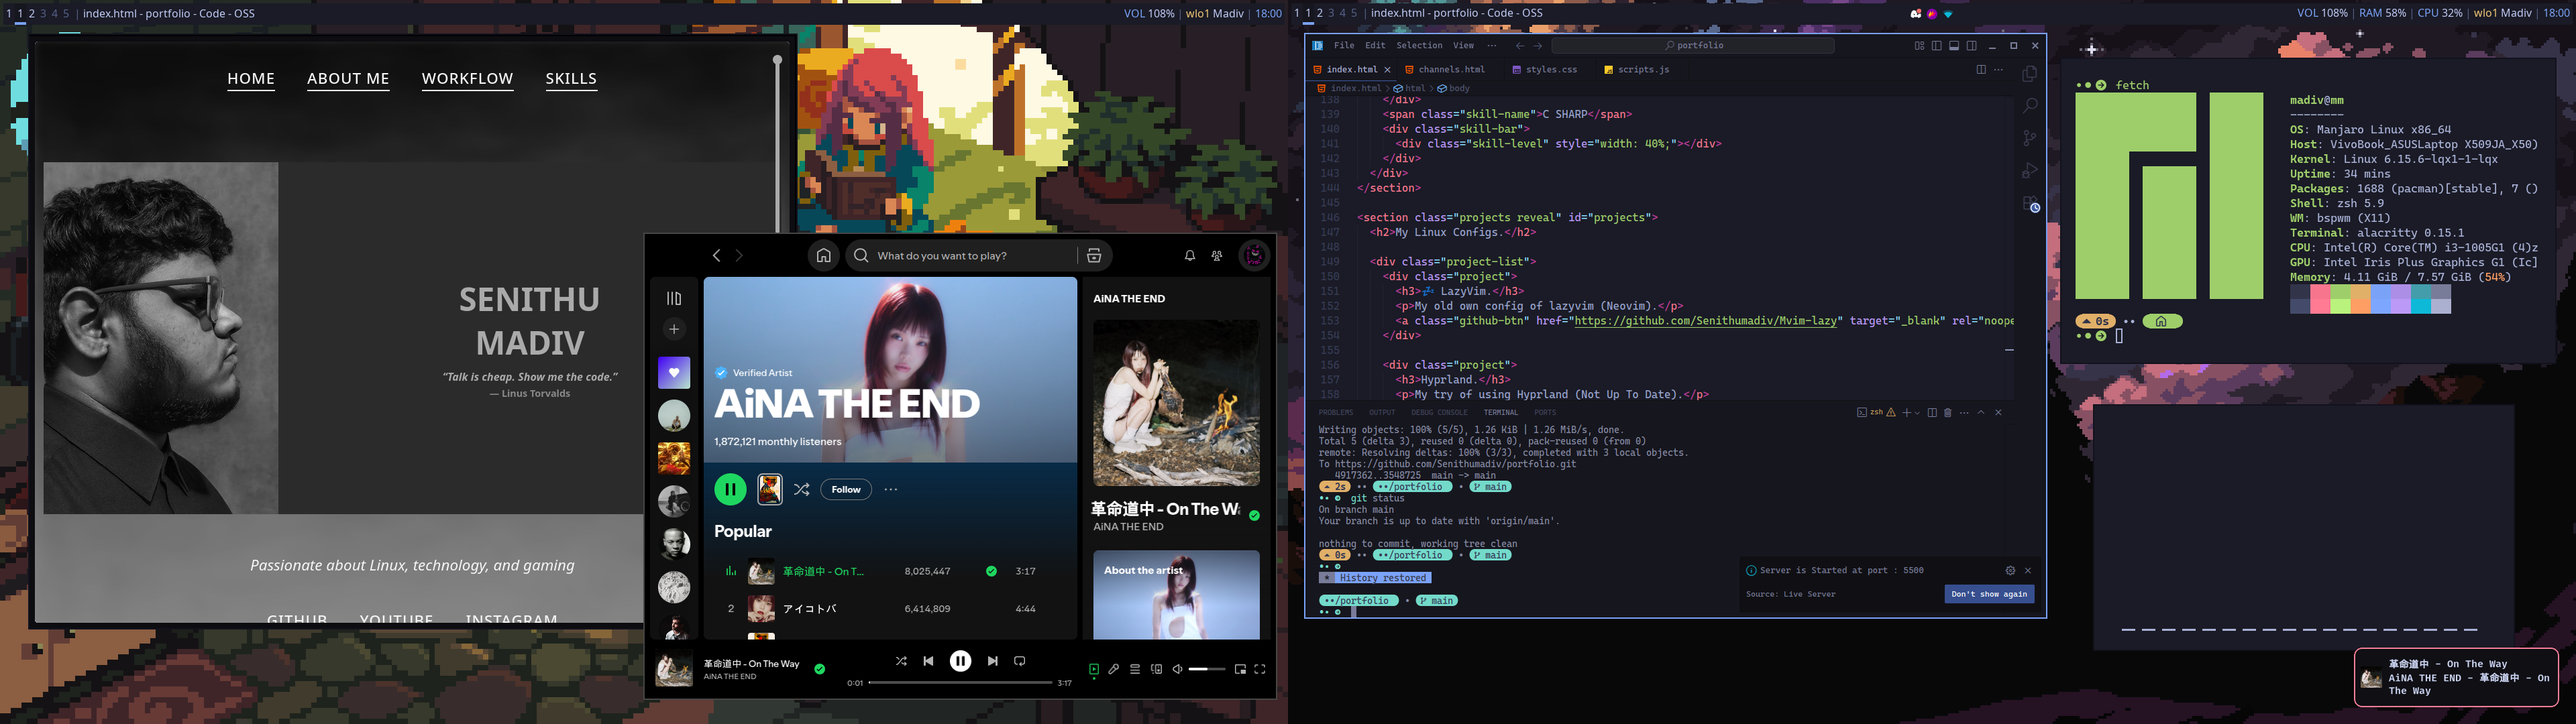Split the editor to the right
Screen dimensions: 2576x724
click(1980, 70)
